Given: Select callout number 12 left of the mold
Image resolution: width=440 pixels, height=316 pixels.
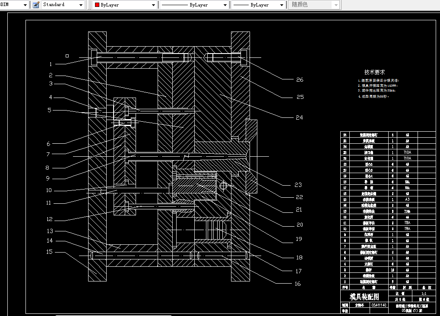Looking at the screenshot, I should (49, 219).
